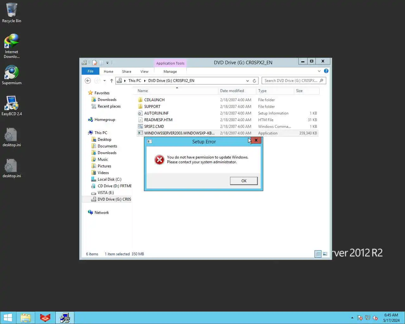
Task: Open Recent places in the navigation pane
Action: pos(109,106)
